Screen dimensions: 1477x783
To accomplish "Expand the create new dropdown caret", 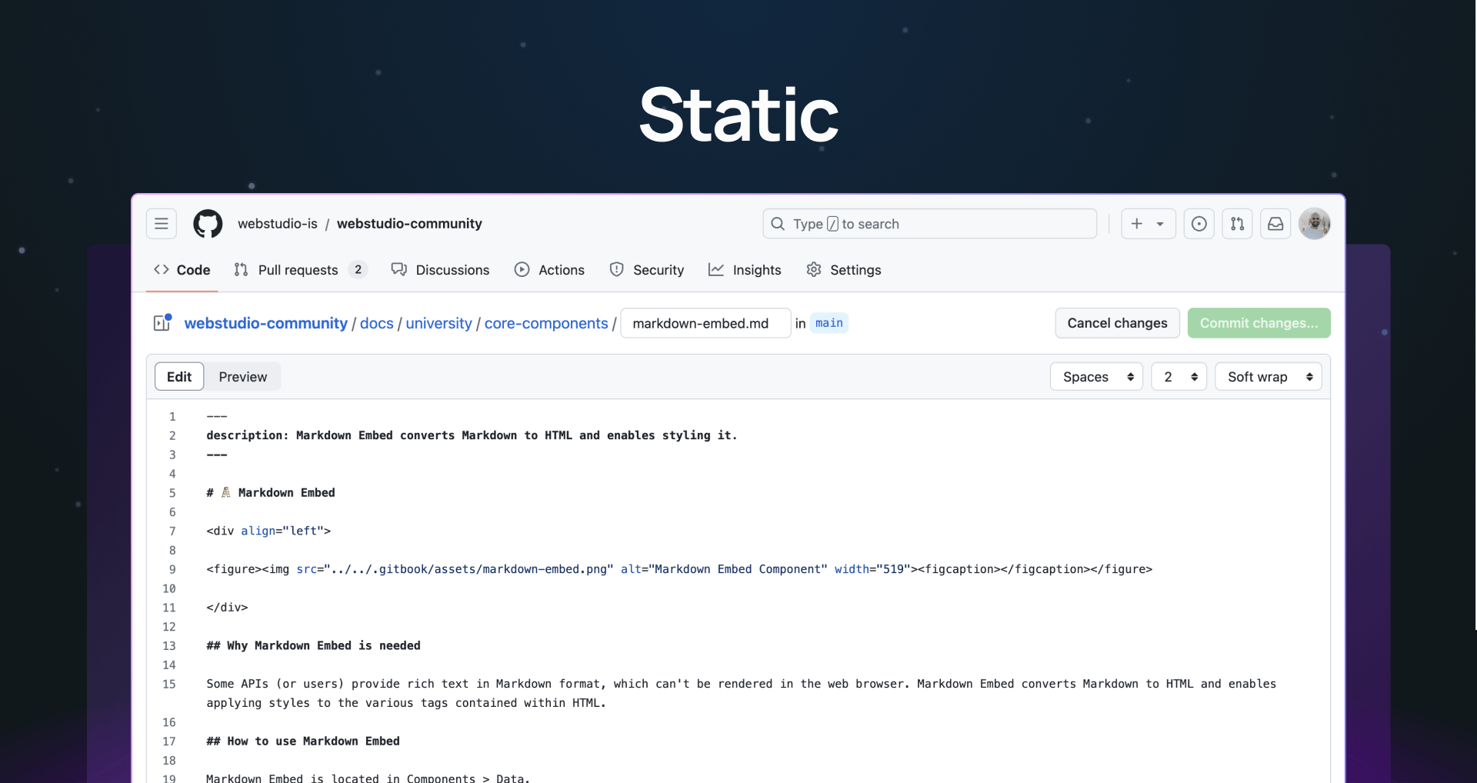I will point(1160,224).
